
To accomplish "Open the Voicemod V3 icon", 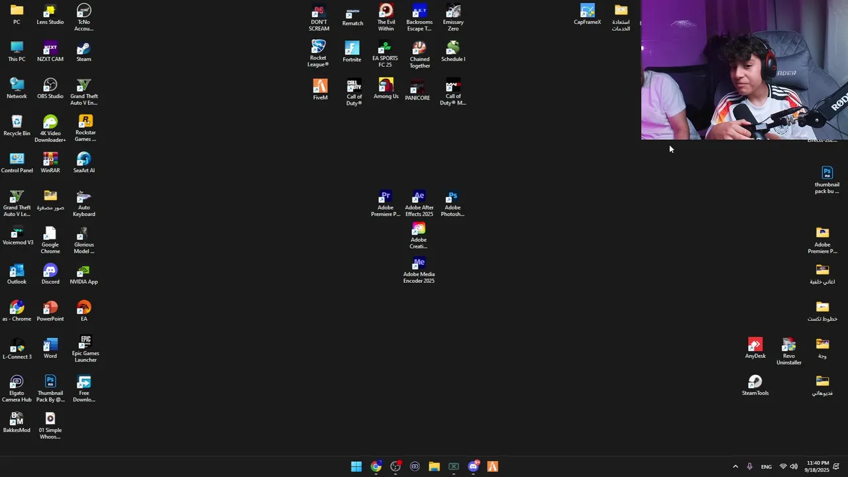I will click(17, 236).
